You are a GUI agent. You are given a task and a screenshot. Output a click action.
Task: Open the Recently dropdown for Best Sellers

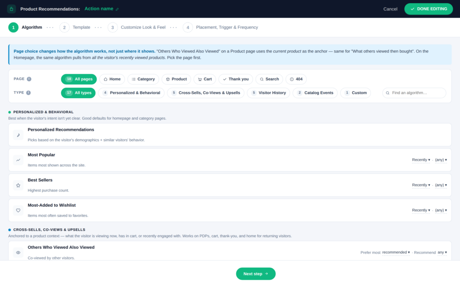pyautogui.click(x=421, y=185)
